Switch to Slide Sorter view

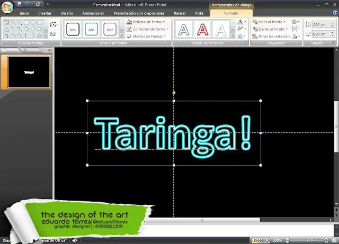pyautogui.click(x=261, y=240)
